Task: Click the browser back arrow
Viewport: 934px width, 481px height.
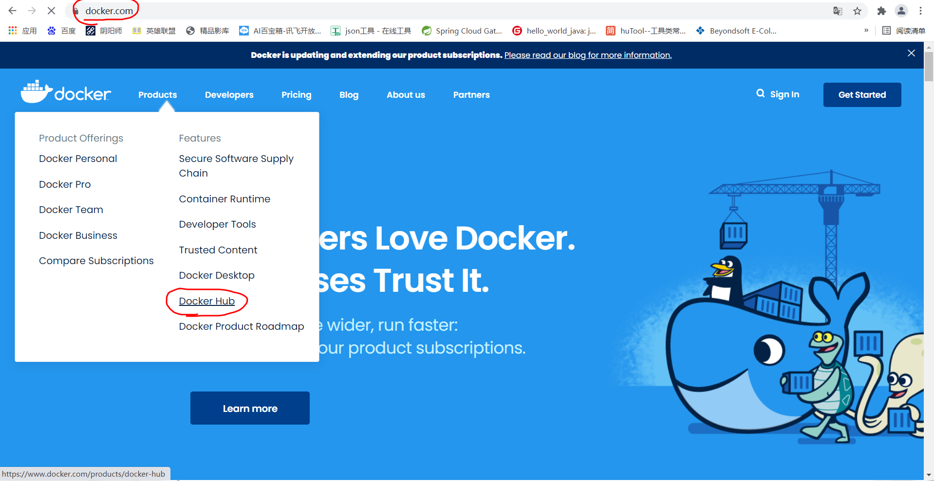Action: [x=13, y=11]
